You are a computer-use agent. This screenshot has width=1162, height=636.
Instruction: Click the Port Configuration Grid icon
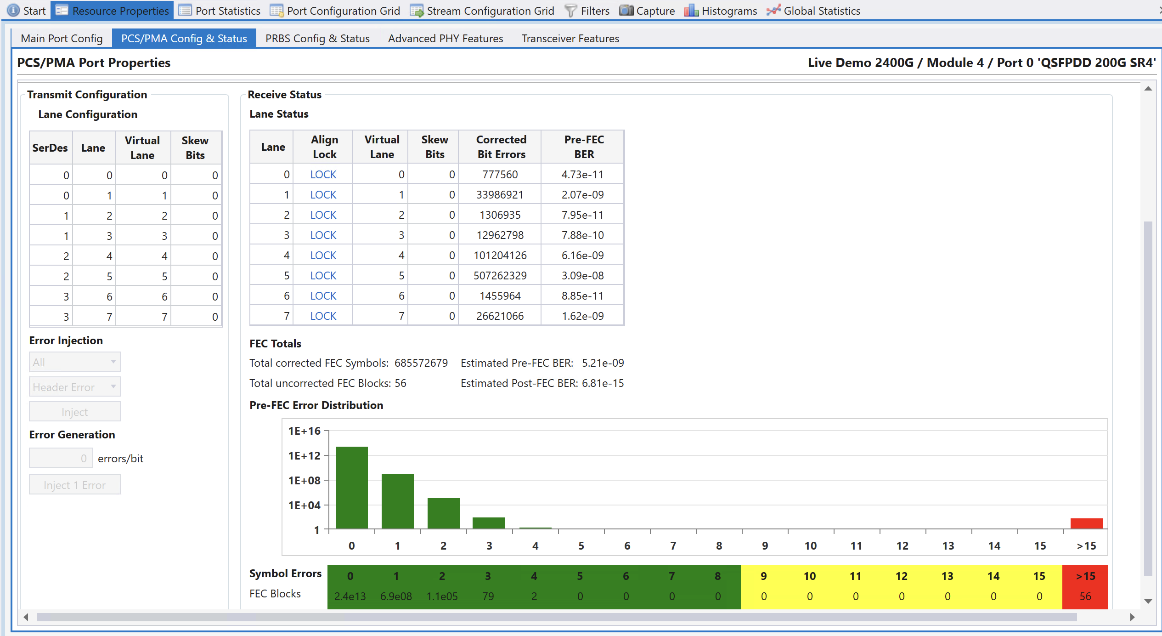click(x=276, y=10)
